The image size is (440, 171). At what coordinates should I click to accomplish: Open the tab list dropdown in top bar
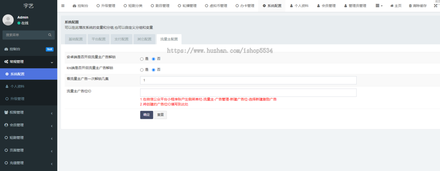tap(379, 6)
